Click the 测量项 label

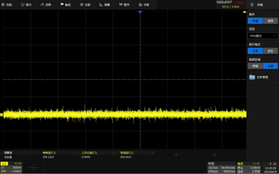[8, 153]
